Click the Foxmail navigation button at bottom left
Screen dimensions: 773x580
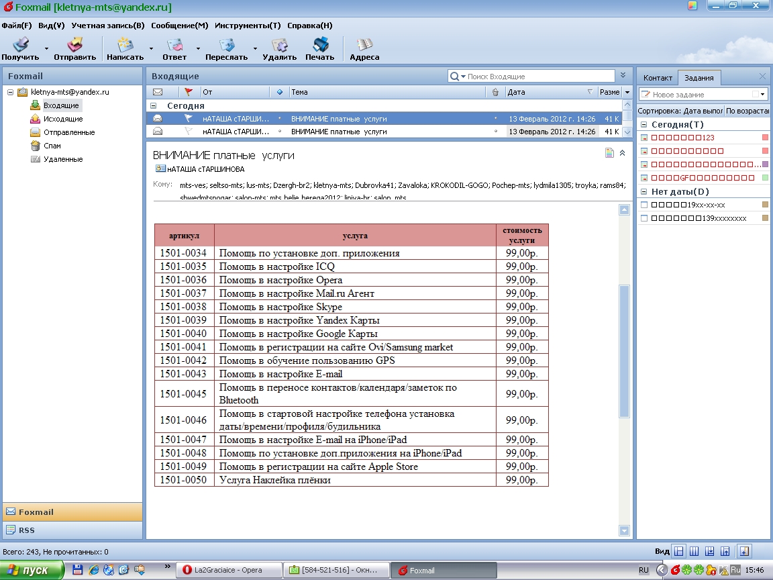point(72,512)
